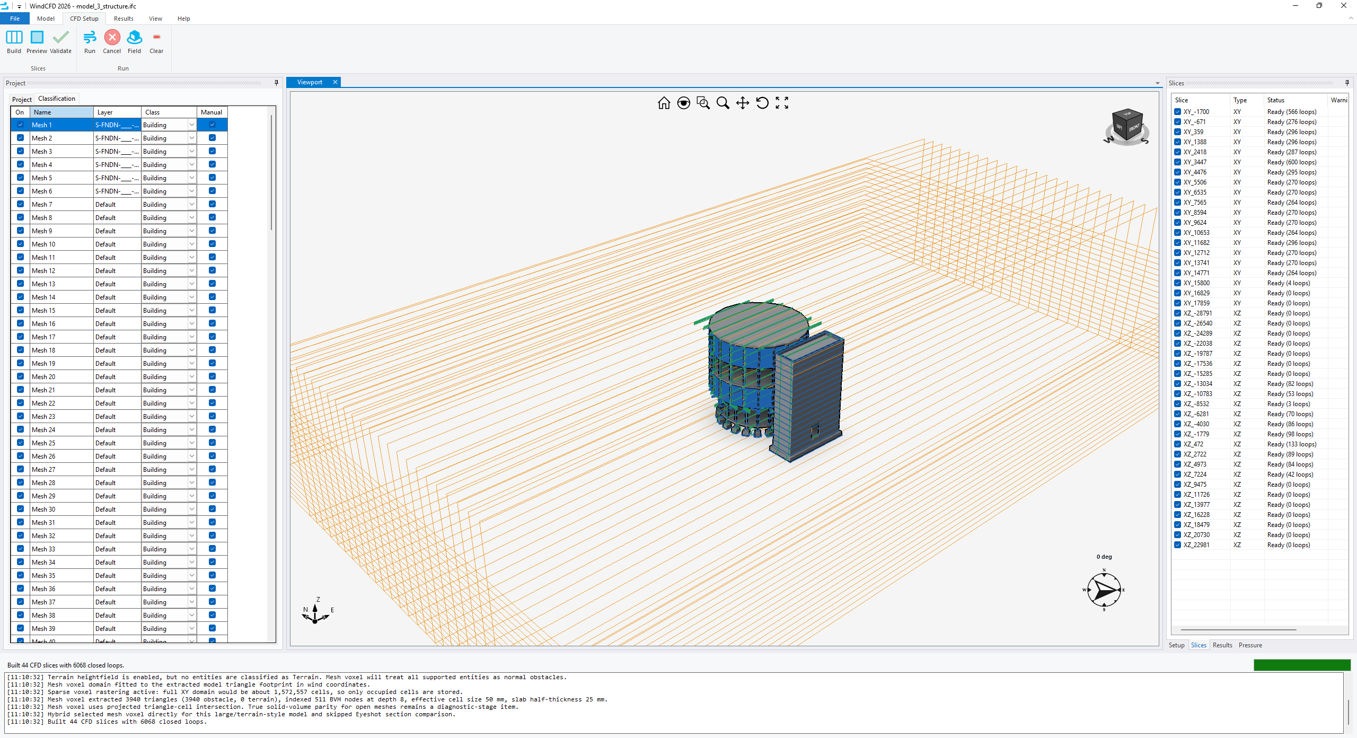
Task: Click the mesh table vertical scrollbar
Action: coord(272,172)
